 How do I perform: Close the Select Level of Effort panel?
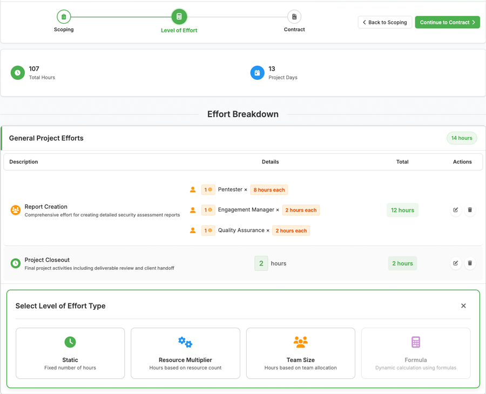[x=463, y=306]
